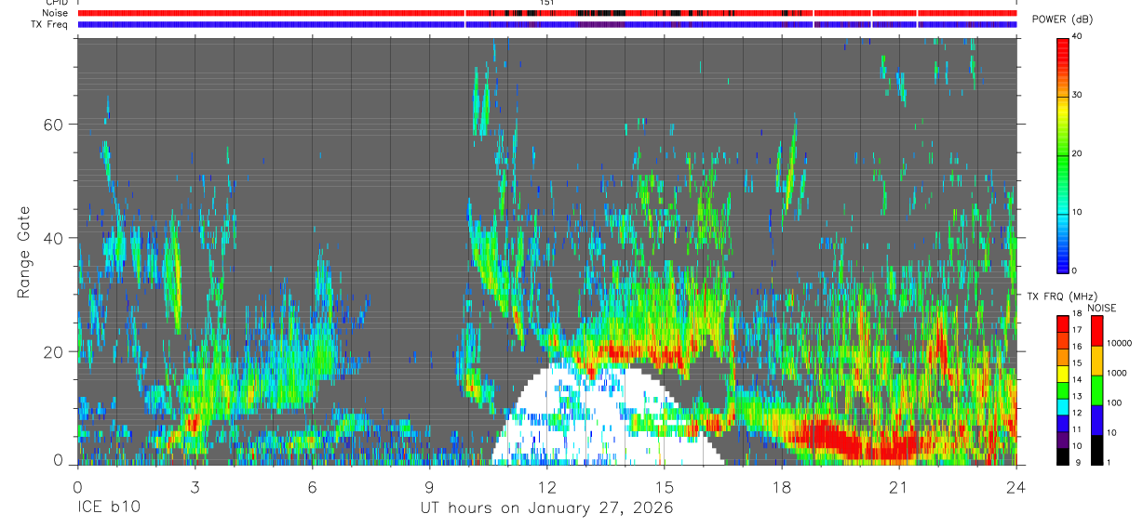Select the 100 label on the noise scale
The image size is (1143, 527).
[x=1115, y=402]
